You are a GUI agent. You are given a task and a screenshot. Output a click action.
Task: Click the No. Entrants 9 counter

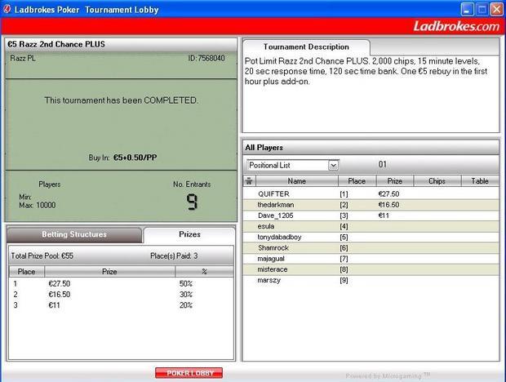coord(192,202)
